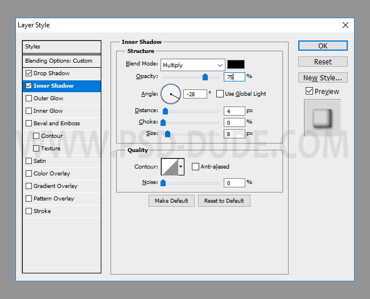The image size is (370, 299).
Task: Click the layer style preview thumbnail
Action: click(x=322, y=118)
